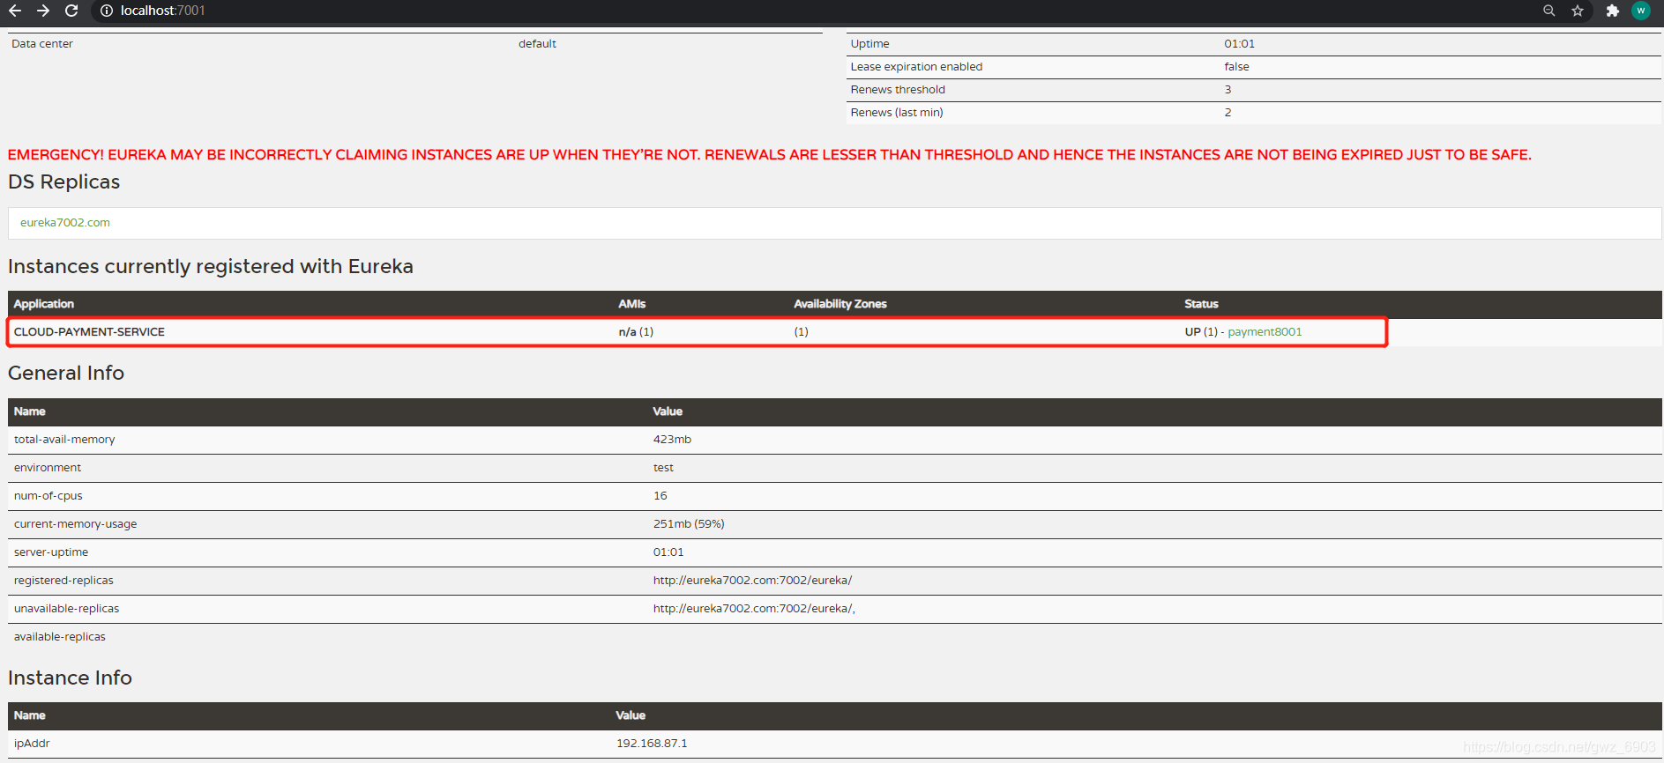Open site information icon beside localhost
The width and height of the screenshot is (1664, 763).
(107, 11)
